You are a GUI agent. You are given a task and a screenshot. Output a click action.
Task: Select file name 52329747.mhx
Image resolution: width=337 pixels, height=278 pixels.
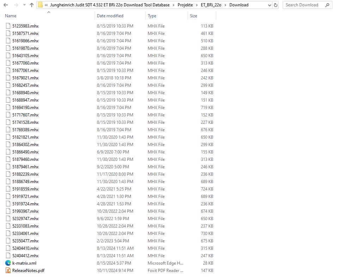pos(25,219)
